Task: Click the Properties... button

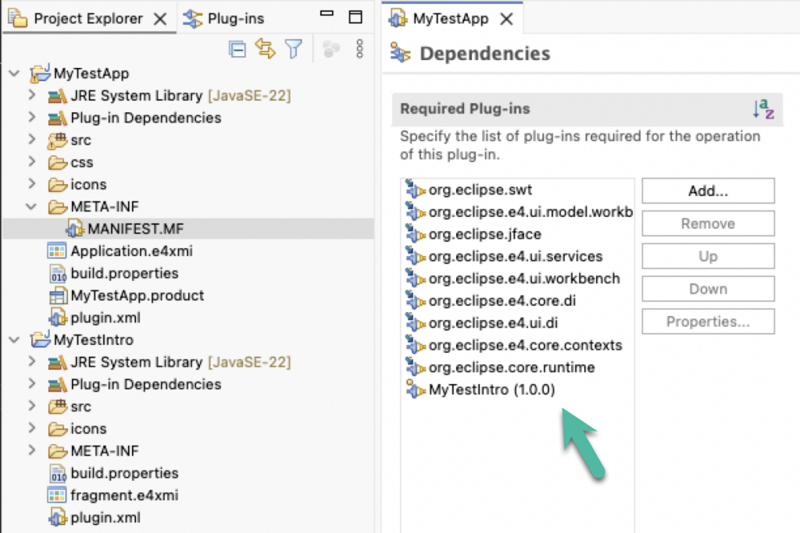Action: click(x=708, y=322)
